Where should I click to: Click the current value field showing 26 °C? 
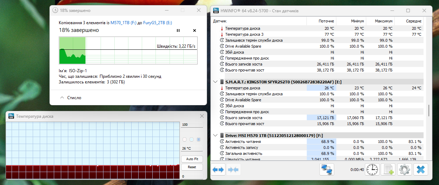coord(192,148)
